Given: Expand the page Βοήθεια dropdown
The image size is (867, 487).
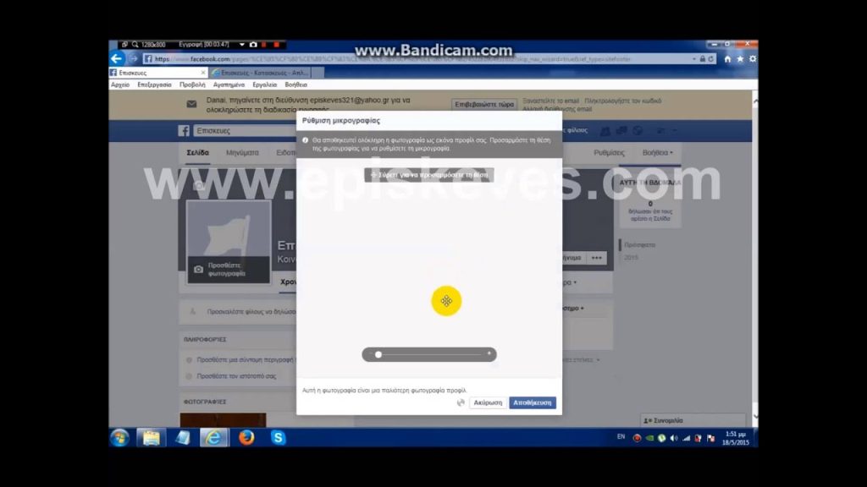Looking at the screenshot, I should (657, 153).
